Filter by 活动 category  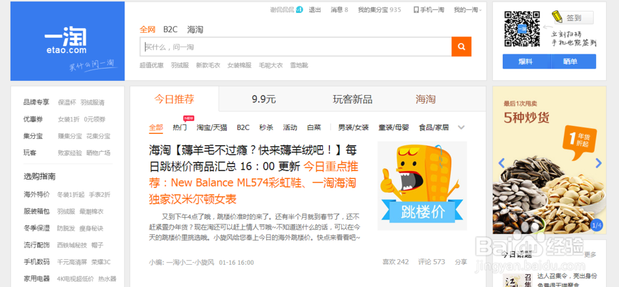(x=290, y=128)
